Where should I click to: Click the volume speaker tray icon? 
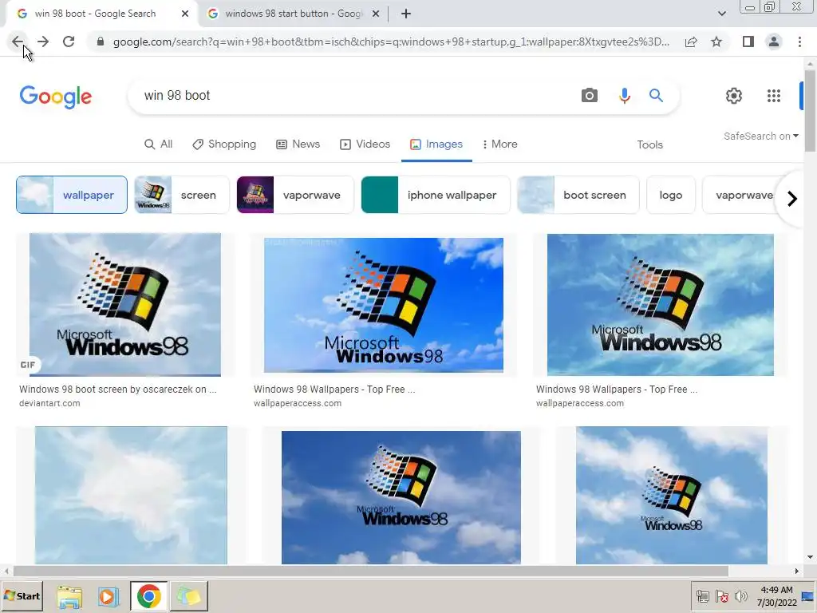(740, 596)
